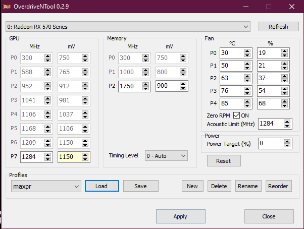Increase Fan P2 percent with up arrow

point(284,76)
